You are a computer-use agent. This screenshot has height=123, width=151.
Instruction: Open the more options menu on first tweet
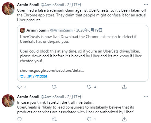coord(146,5)
